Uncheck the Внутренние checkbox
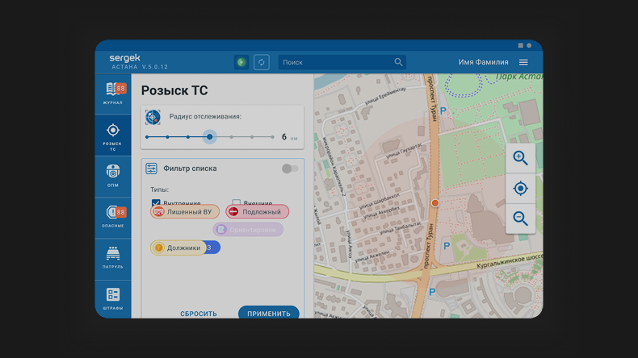 click(156, 203)
